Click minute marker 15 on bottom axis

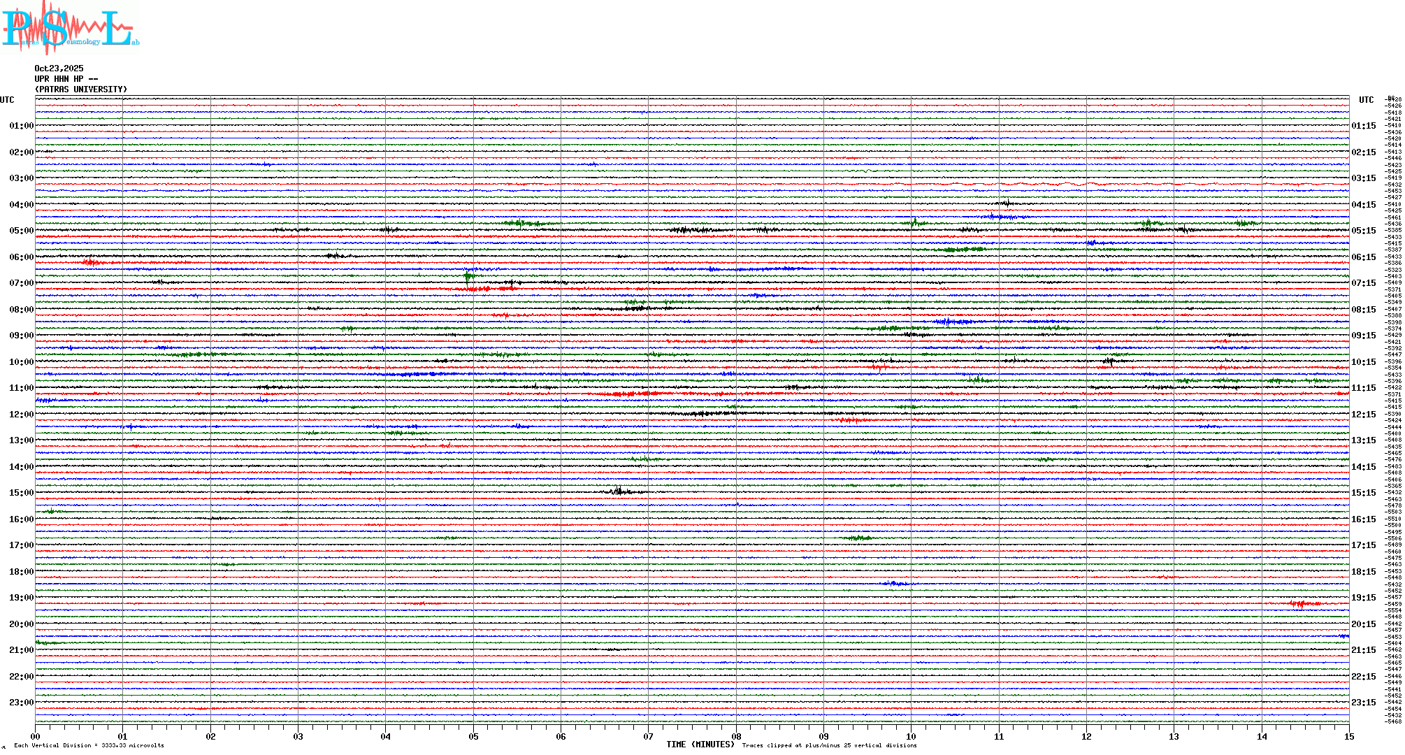coord(1348,736)
